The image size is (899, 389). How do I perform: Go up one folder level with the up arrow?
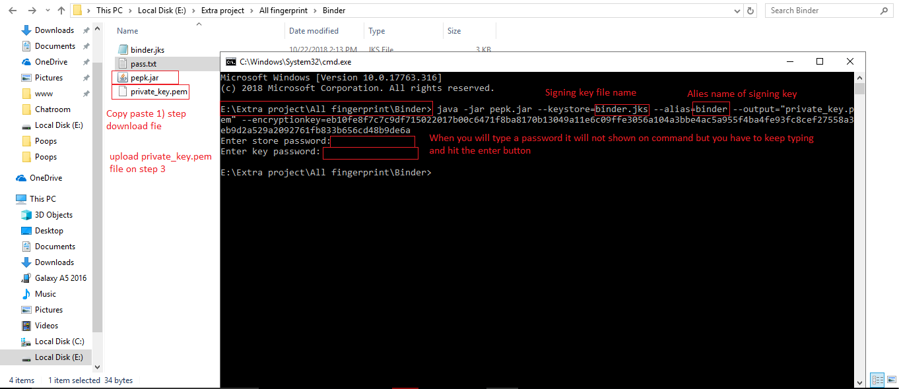point(61,11)
